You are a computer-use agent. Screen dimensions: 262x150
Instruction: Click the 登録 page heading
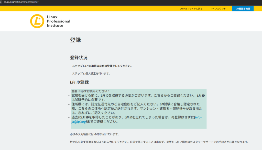tap(75, 40)
